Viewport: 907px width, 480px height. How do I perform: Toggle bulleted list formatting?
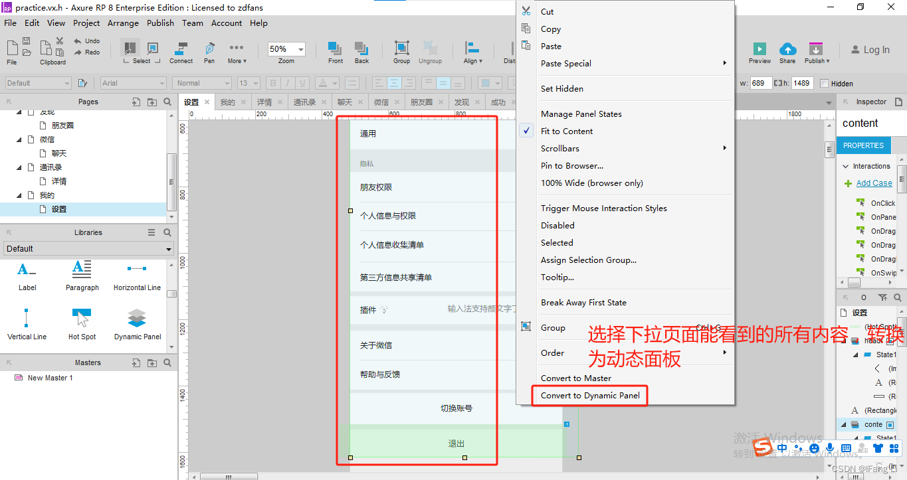coord(352,83)
